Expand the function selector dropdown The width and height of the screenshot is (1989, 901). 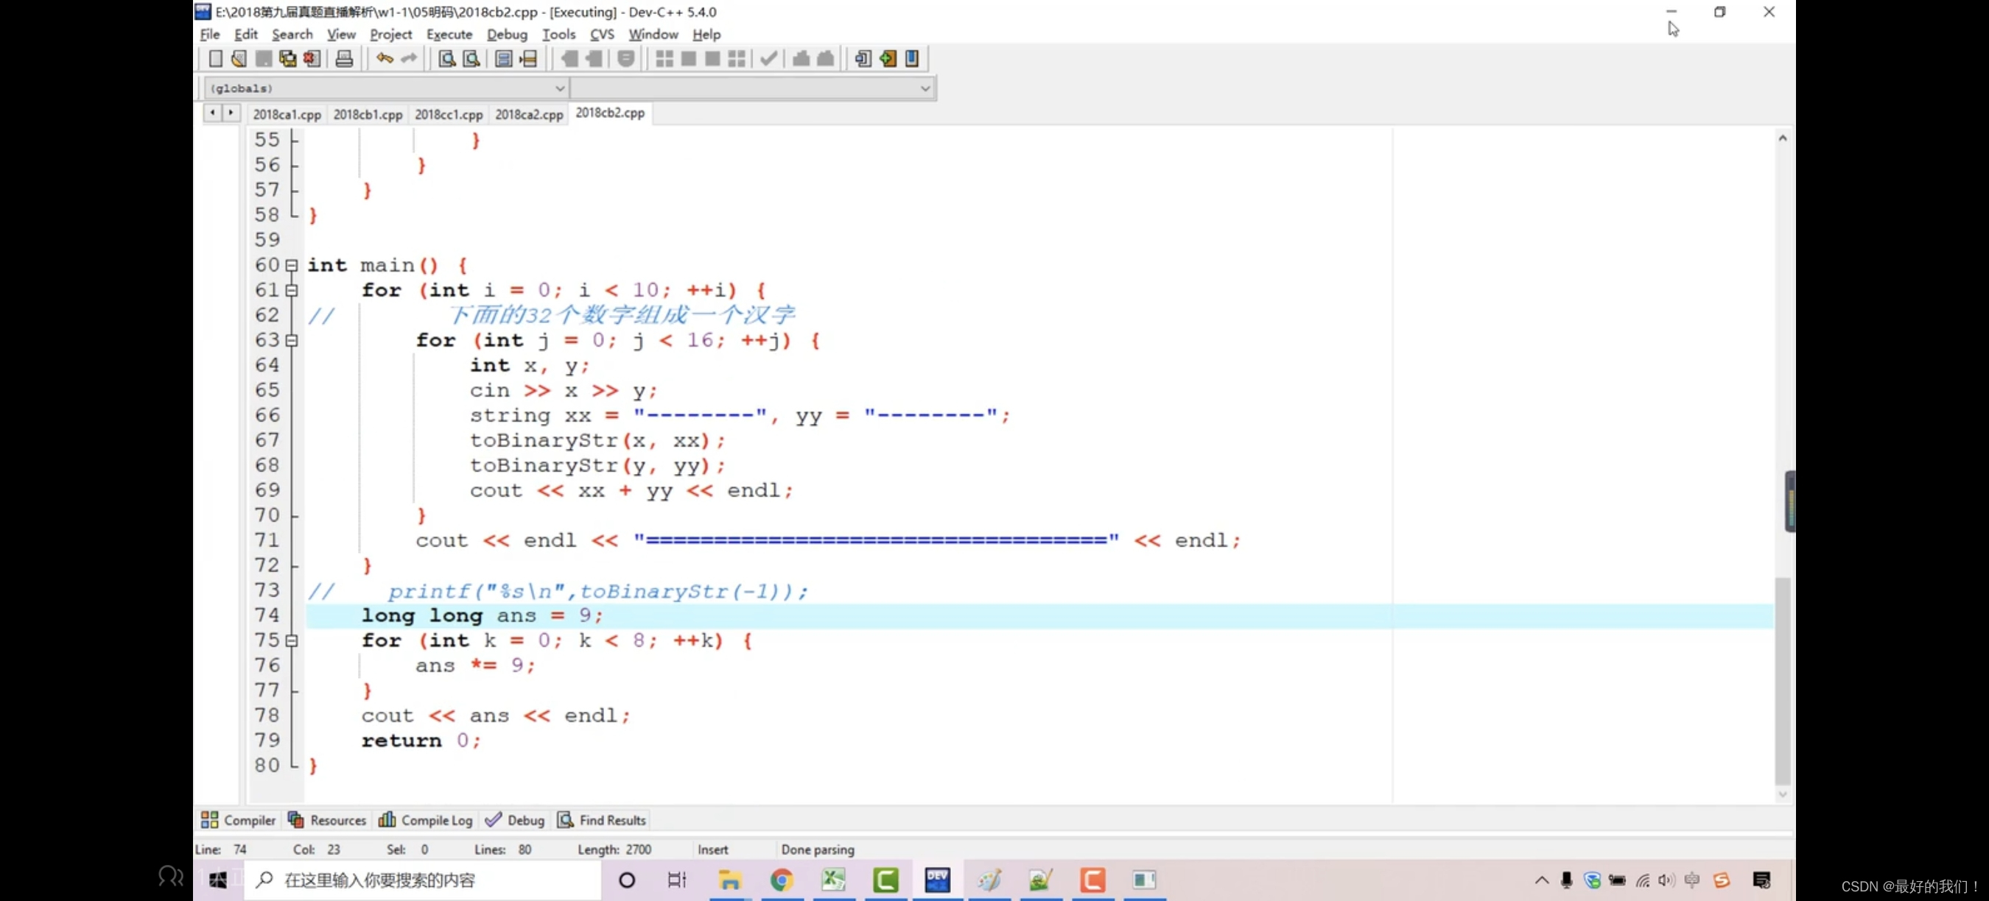pos(925,88)
